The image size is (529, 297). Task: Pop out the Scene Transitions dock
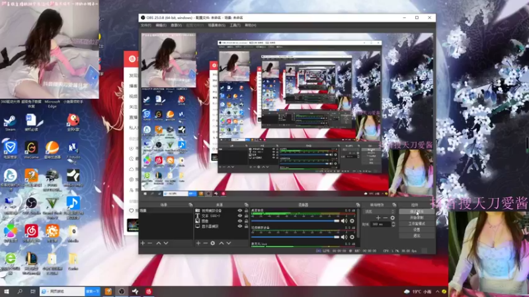[x=394, y=205]
